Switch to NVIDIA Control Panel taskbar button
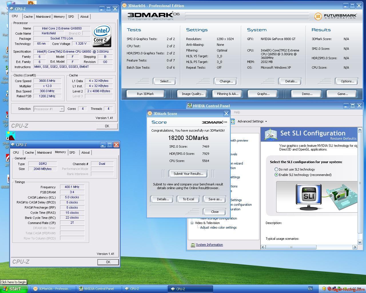366x293 pixels. point(99,289)
